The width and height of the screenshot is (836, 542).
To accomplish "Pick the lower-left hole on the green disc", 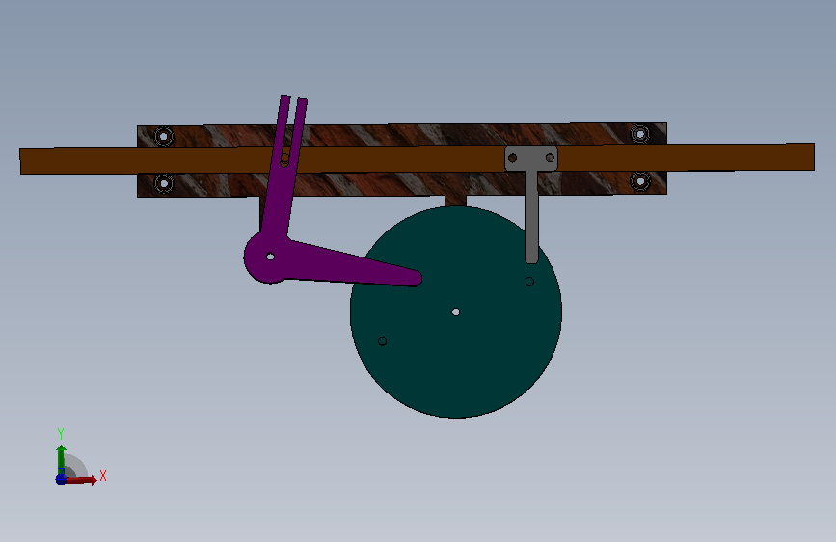I will (x=382, y=340).
